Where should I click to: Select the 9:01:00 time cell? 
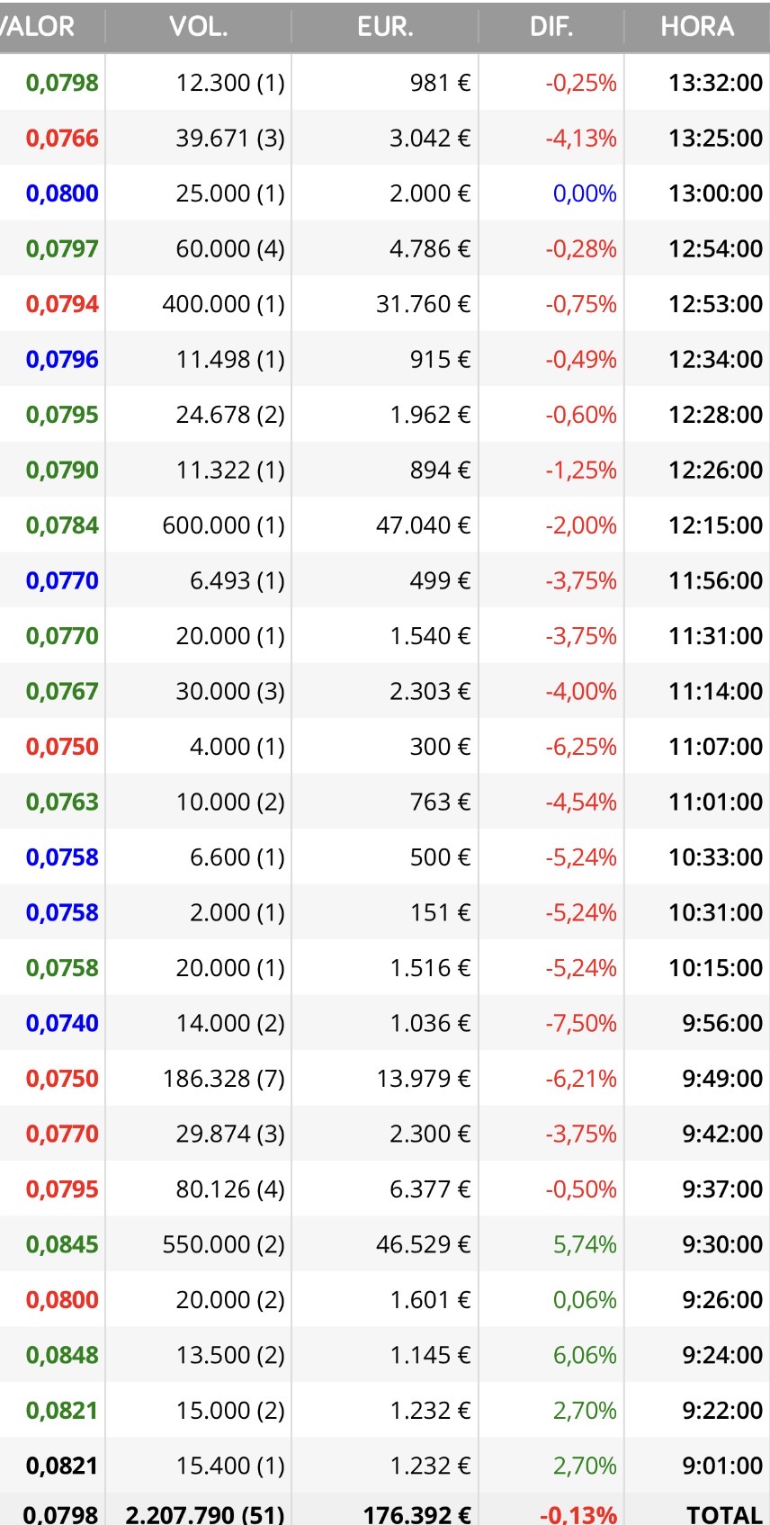tap(721, 1466)
